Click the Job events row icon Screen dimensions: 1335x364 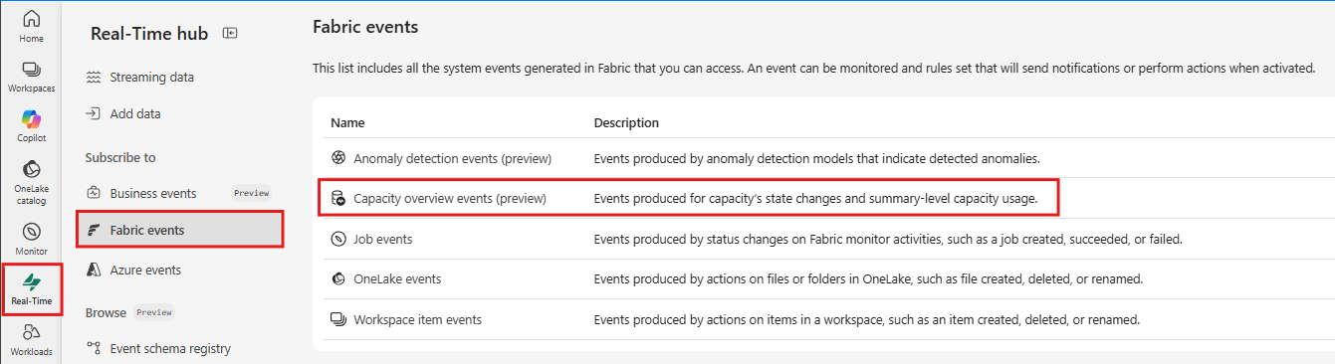click(x=338, y=239)
